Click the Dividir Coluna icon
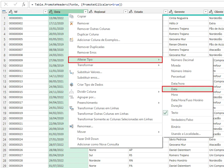The width and height of the screenshot is (224, 168). click(71, 92)
